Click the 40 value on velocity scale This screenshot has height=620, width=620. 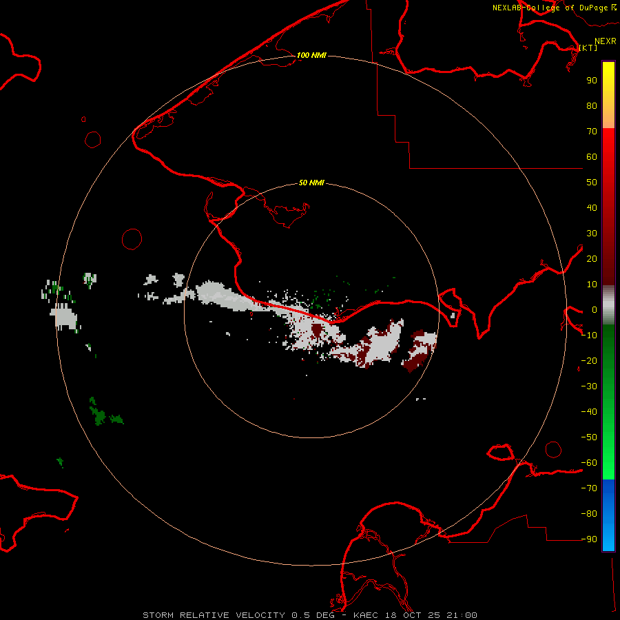click(x=592, y=208)
